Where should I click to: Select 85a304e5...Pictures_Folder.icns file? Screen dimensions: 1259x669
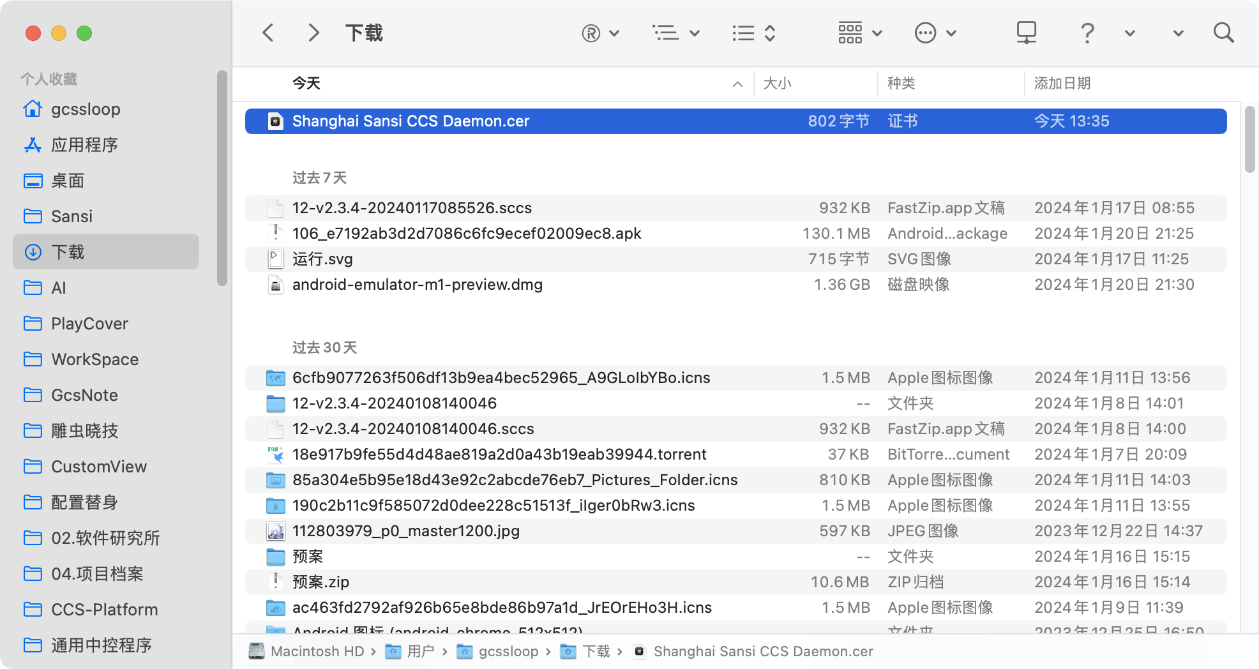coord(735,480)
